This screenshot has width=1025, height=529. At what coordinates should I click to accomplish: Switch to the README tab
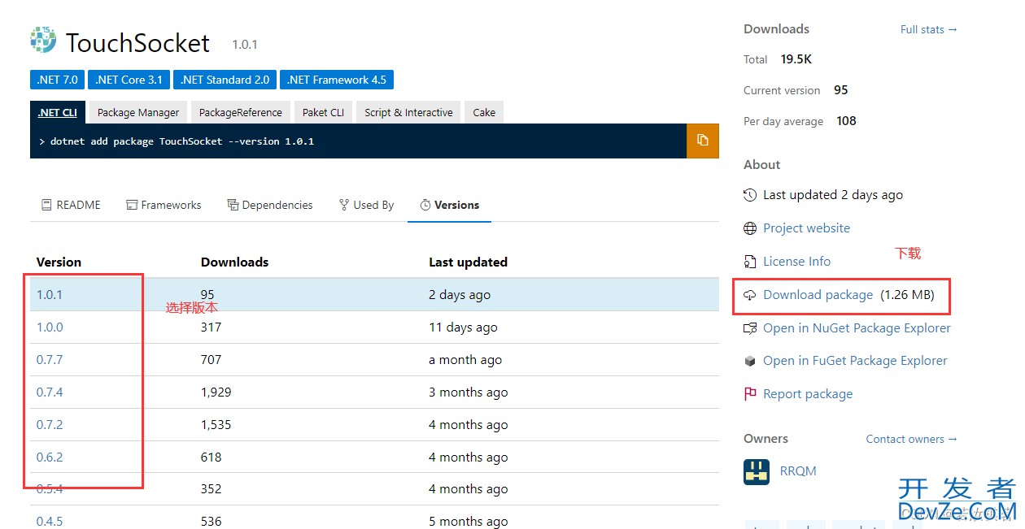71,205
